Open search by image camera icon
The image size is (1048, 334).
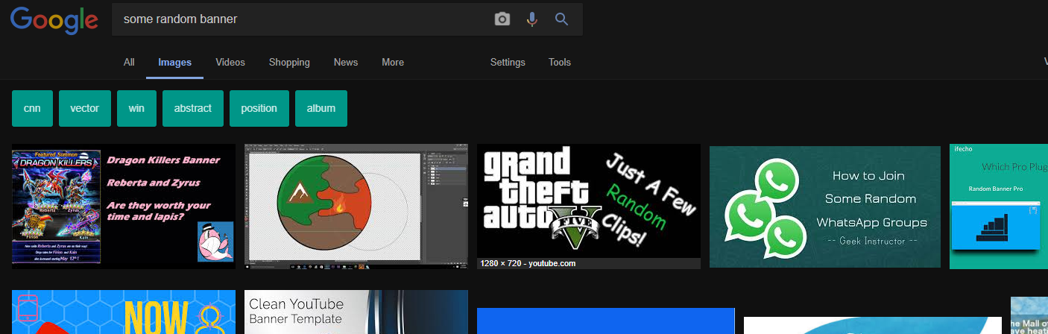click(x=502, y=19)
